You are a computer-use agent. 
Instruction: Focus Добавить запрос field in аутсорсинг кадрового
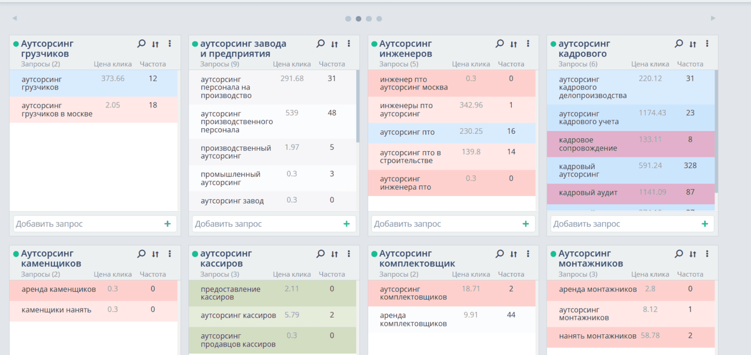click(x=632, y=224)
